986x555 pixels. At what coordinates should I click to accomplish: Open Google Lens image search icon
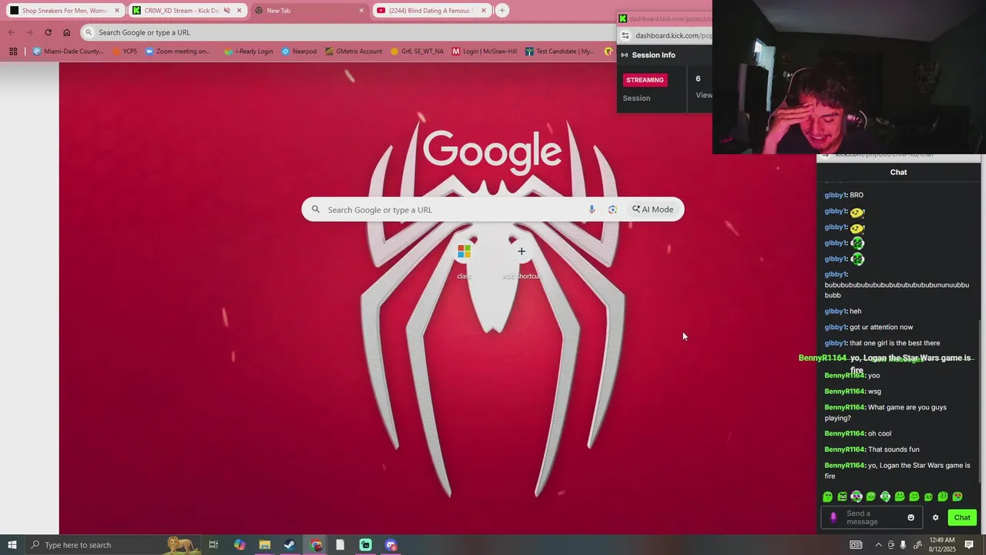pyautogui.click(x=612, y=210)
